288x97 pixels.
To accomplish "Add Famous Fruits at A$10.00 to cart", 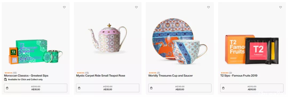I will [252, 88].
